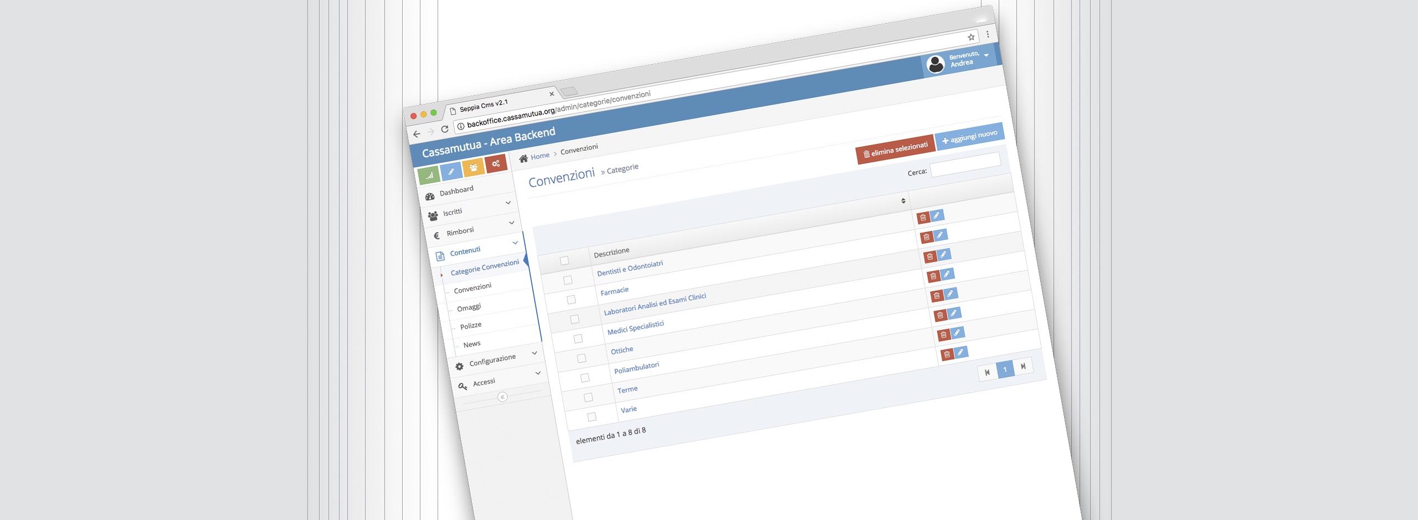The height and width of the screenshot is (520, 1418).
Task: Open Omaggi submenu item
Action: (x=469, y=307)
